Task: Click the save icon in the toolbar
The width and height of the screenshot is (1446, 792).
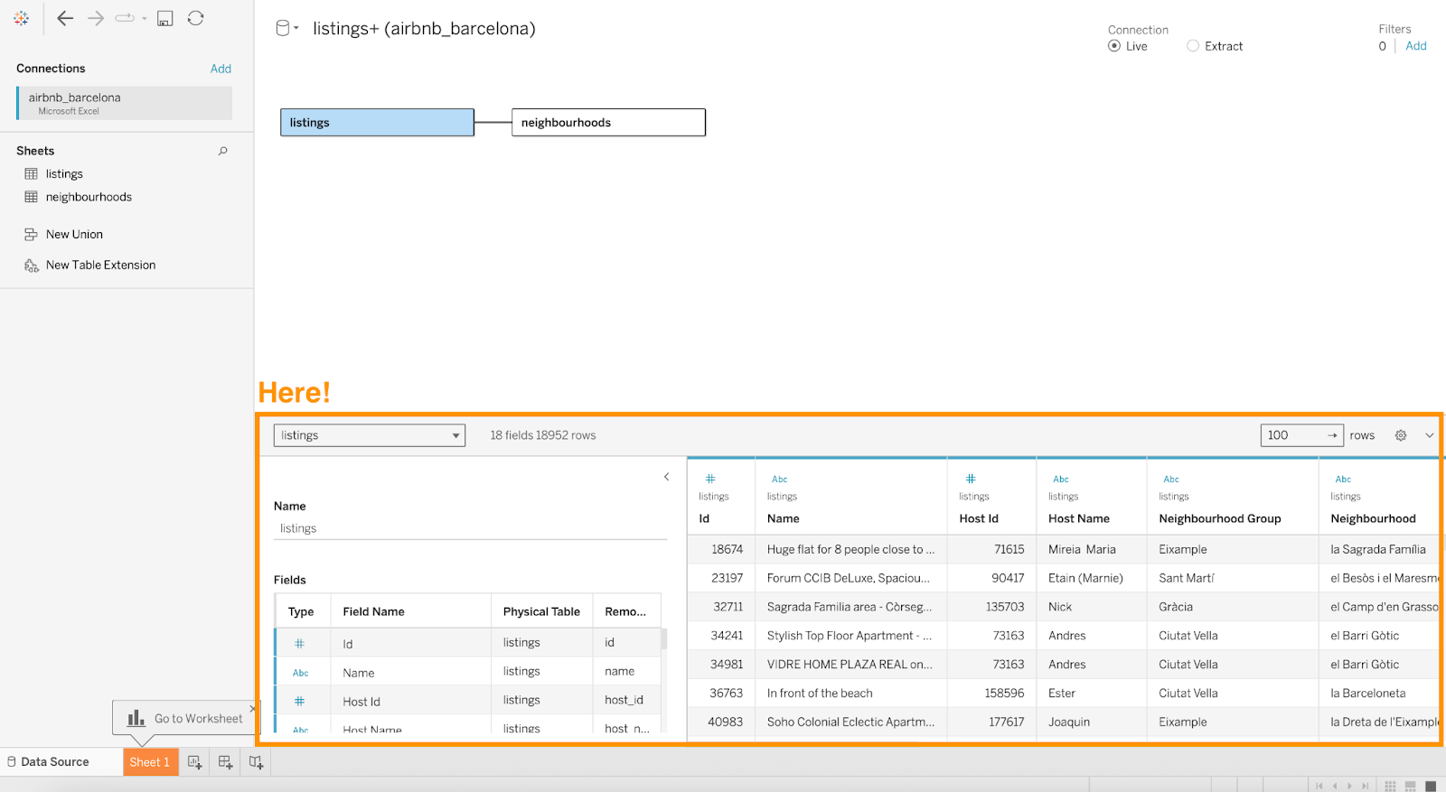Action: click(164, 18)
